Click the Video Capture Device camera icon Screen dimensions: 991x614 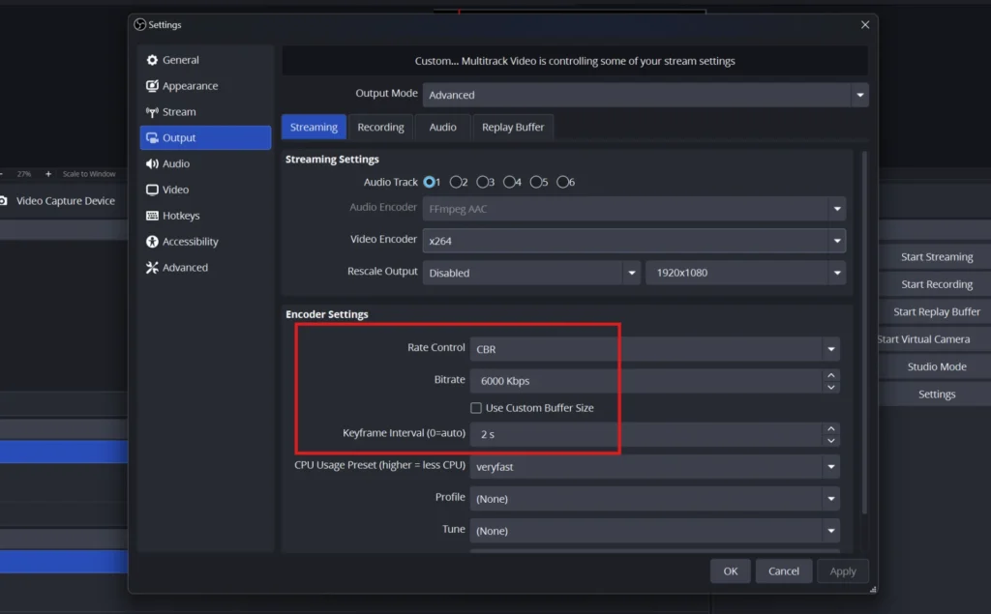click(x=3, y=201)
